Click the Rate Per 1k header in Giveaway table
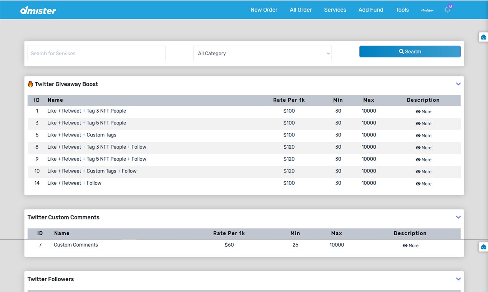488x292 pixels. tap(289, 100)
